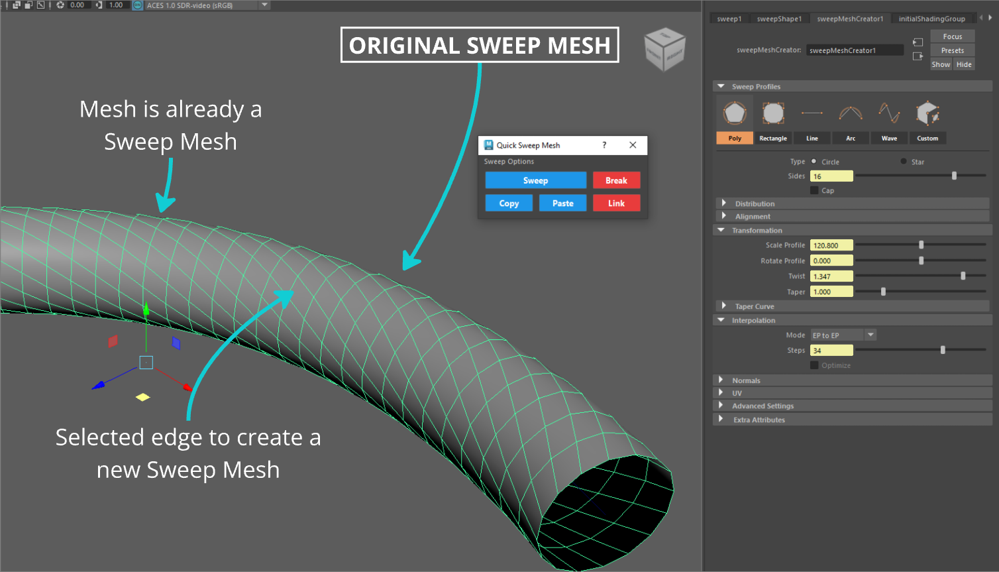Image resolution: width=999 pixels, height=572 pixels.
Task: Click the help question mark in Quick Sweep Mesh
Action: pyautogui.click(x=604, y=145)
